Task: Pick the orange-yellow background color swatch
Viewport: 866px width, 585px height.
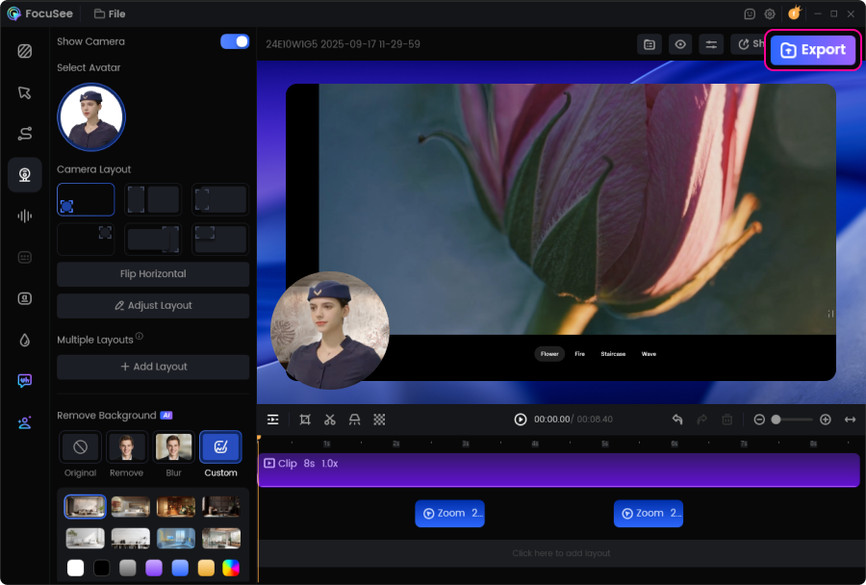Action: (x=206, y=568)
